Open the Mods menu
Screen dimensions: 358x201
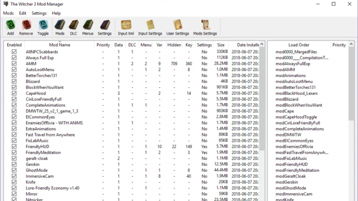coord(8,13)
